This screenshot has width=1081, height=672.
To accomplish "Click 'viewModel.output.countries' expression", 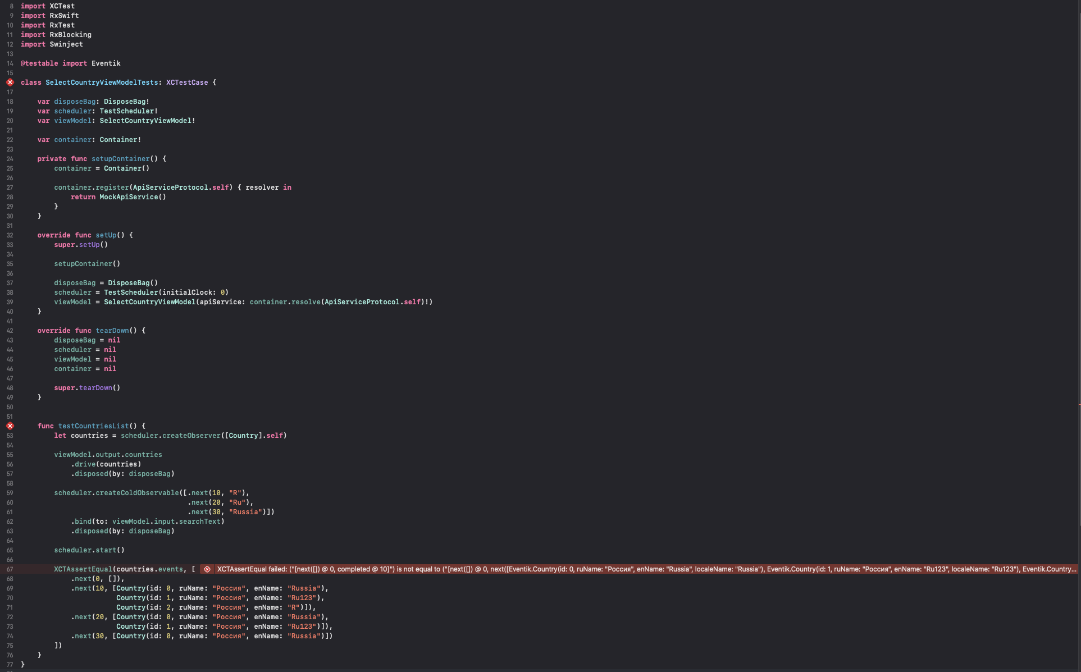I will click(x=108, y=455).
